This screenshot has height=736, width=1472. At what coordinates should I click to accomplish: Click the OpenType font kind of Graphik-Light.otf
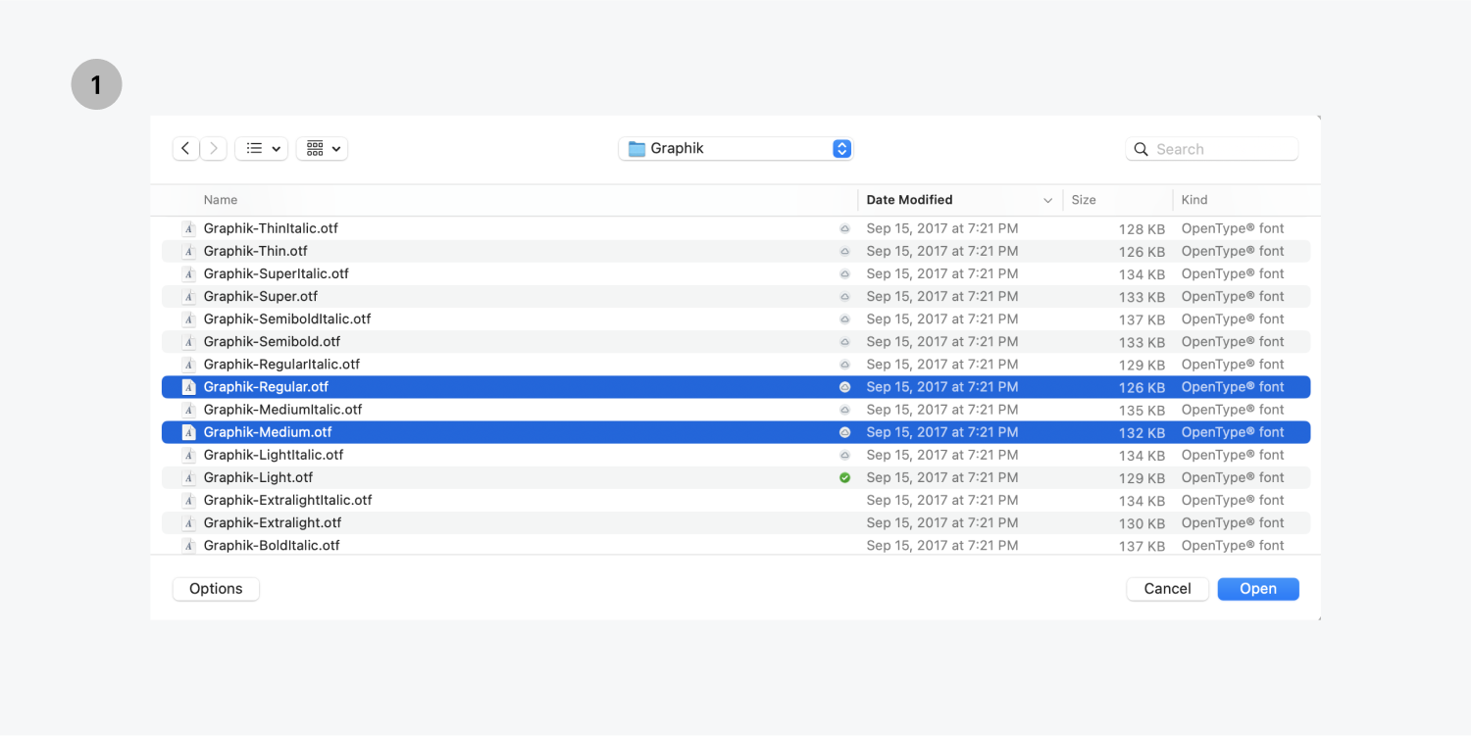(1233, 477)
